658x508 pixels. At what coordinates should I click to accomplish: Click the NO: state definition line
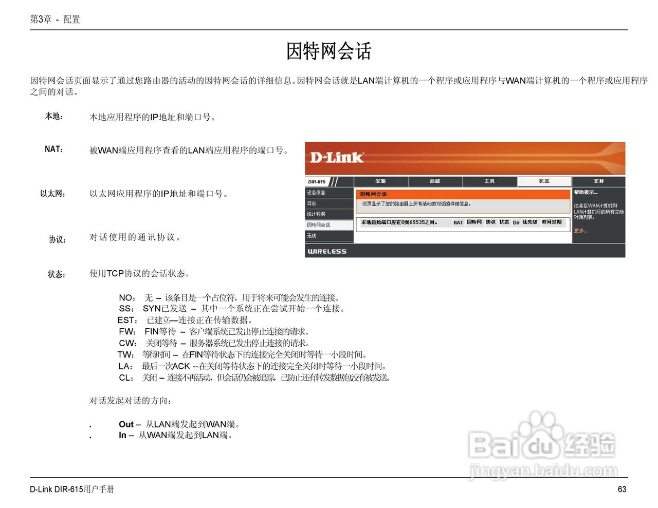point(229,297)
